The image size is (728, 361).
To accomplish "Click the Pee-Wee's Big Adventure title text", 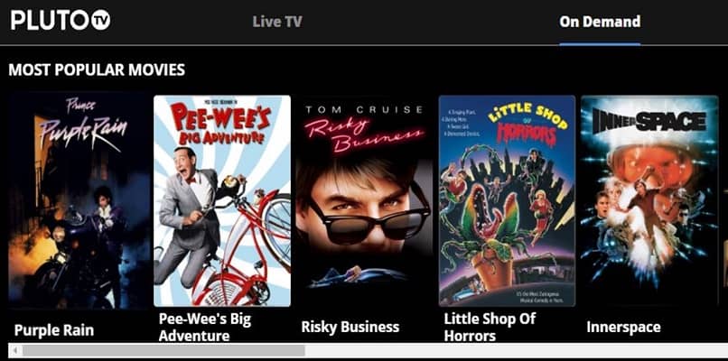I will pos(205,327).
